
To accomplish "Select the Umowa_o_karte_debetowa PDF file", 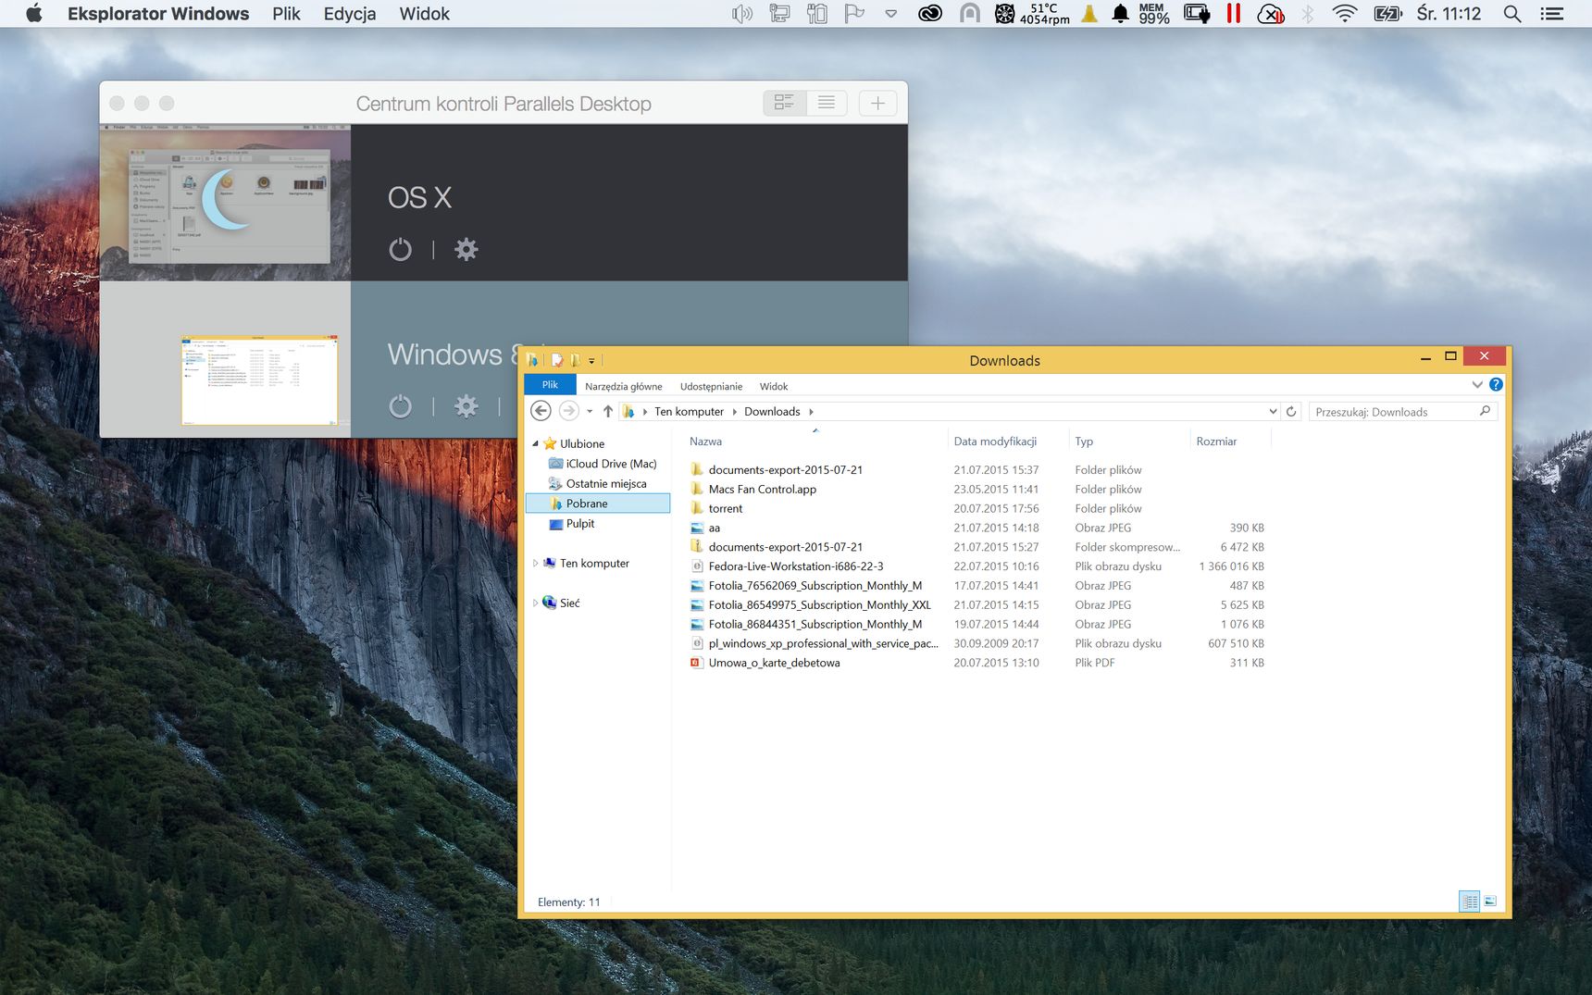I will [774, 663].
